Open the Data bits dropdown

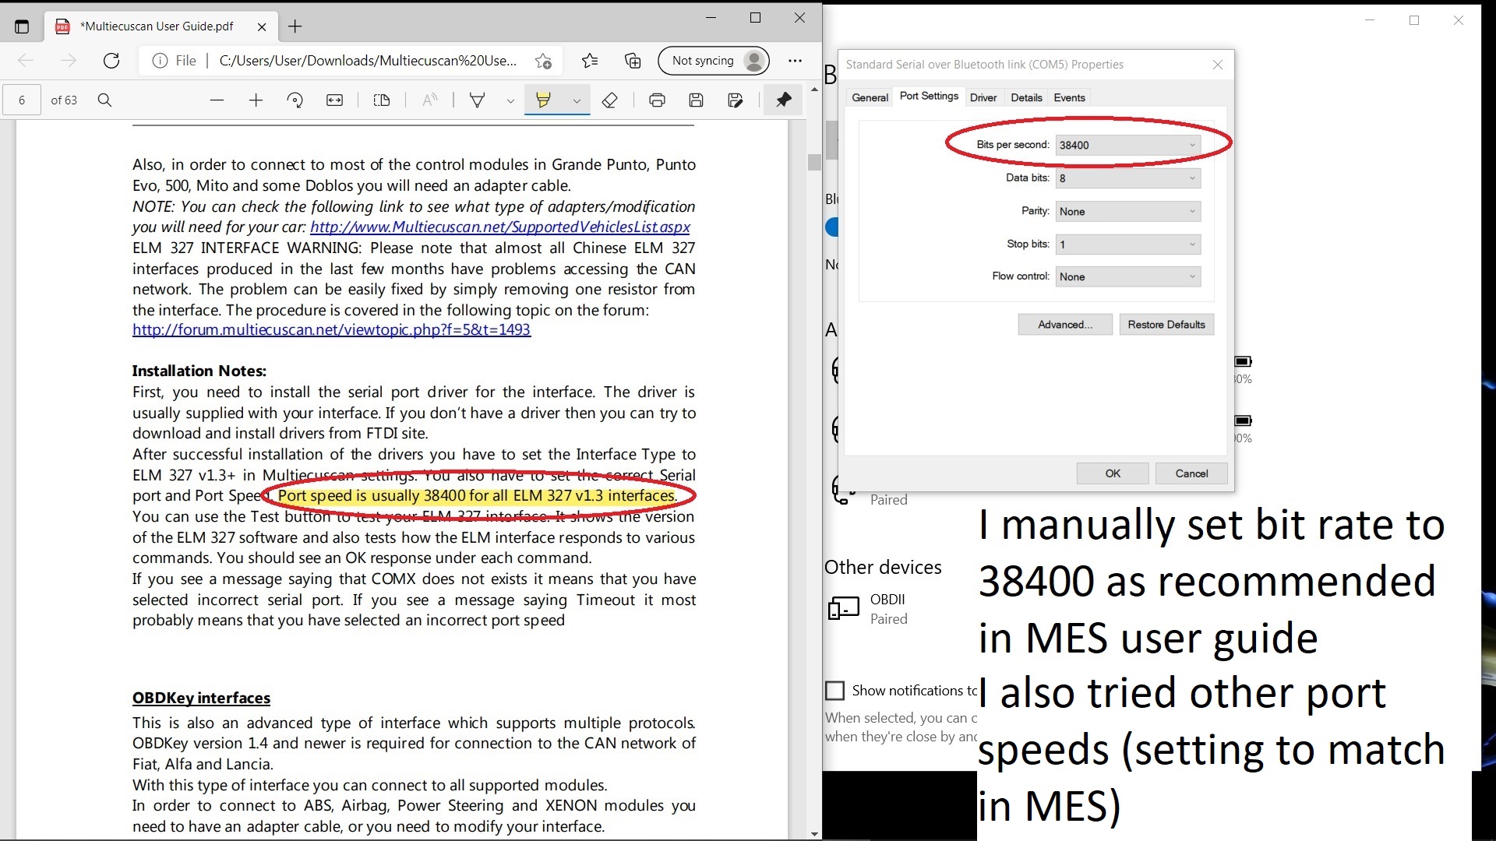click(x=1127, y=178)
